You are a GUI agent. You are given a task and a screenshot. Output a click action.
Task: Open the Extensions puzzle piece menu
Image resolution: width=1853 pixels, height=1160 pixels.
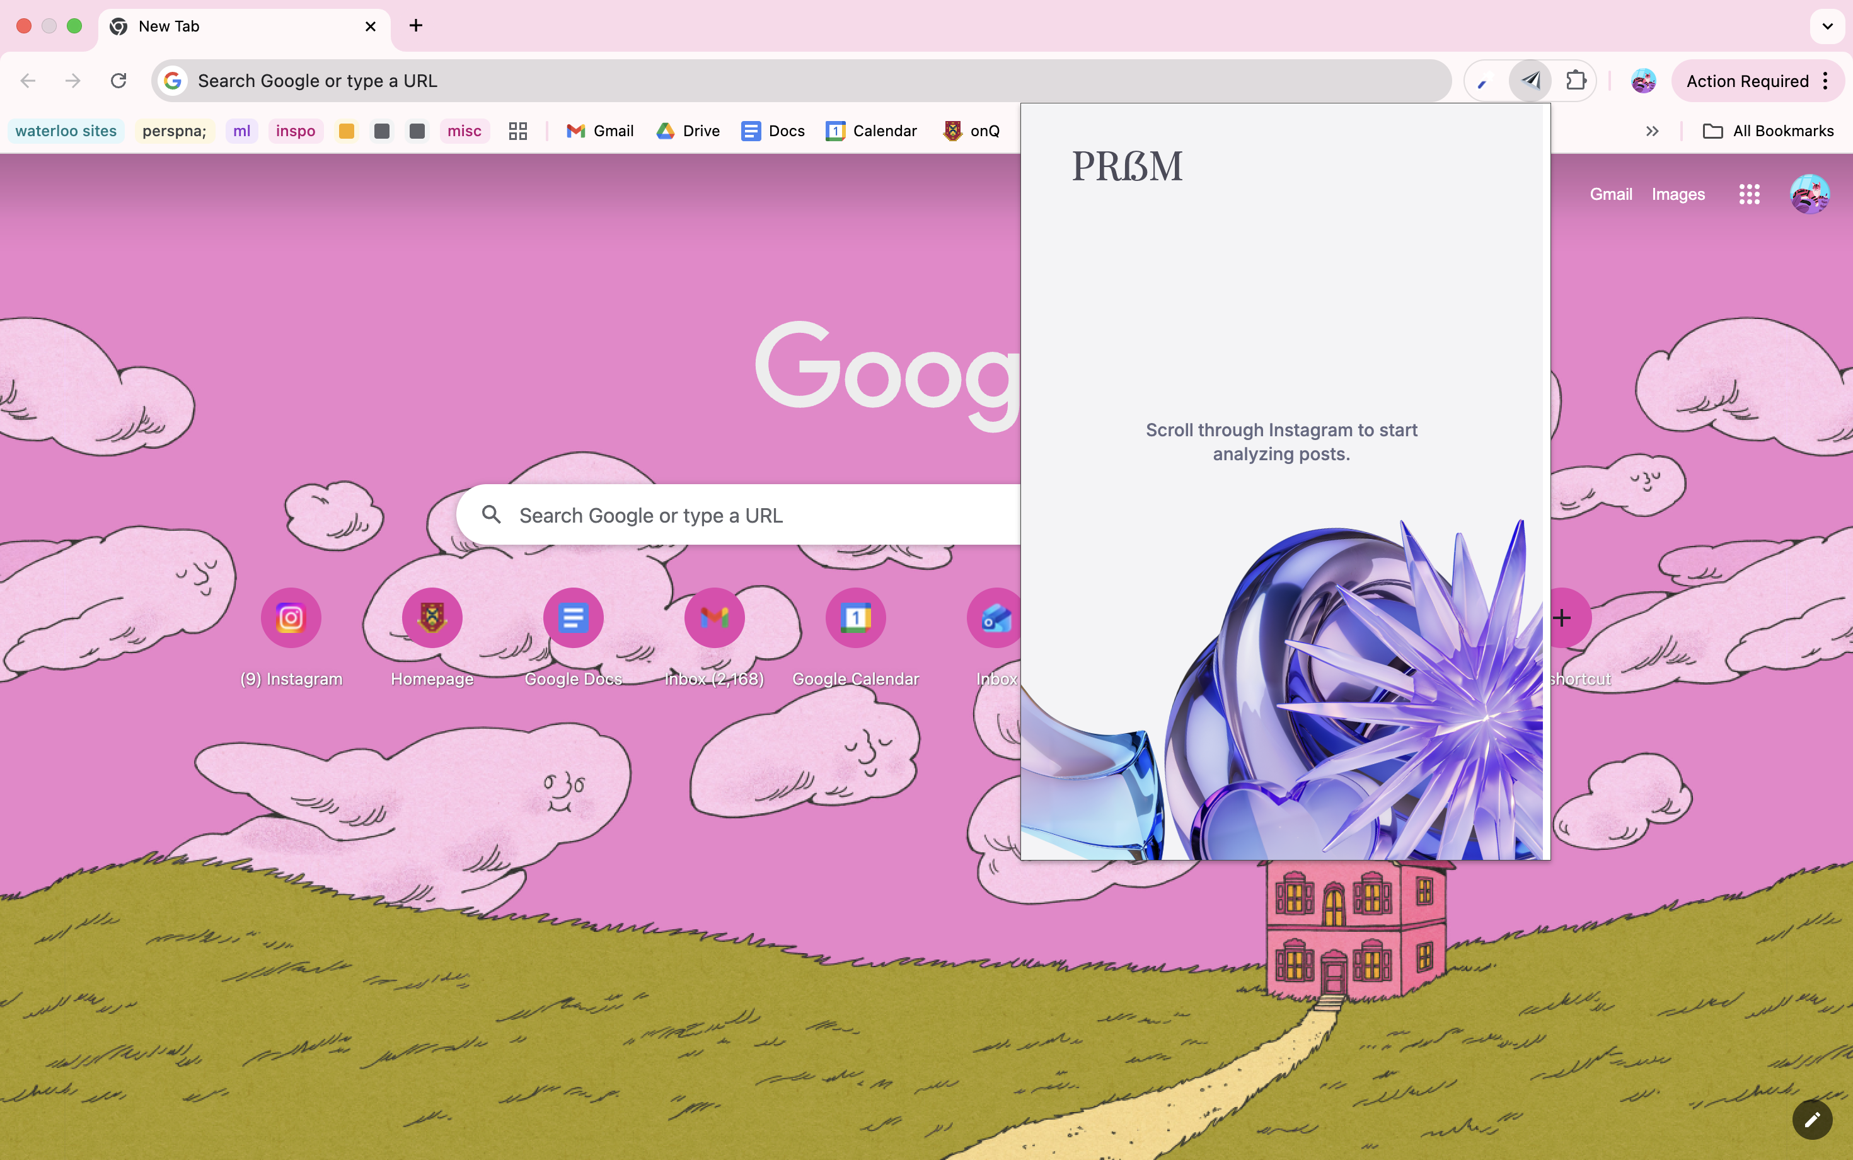(1575, 81)
